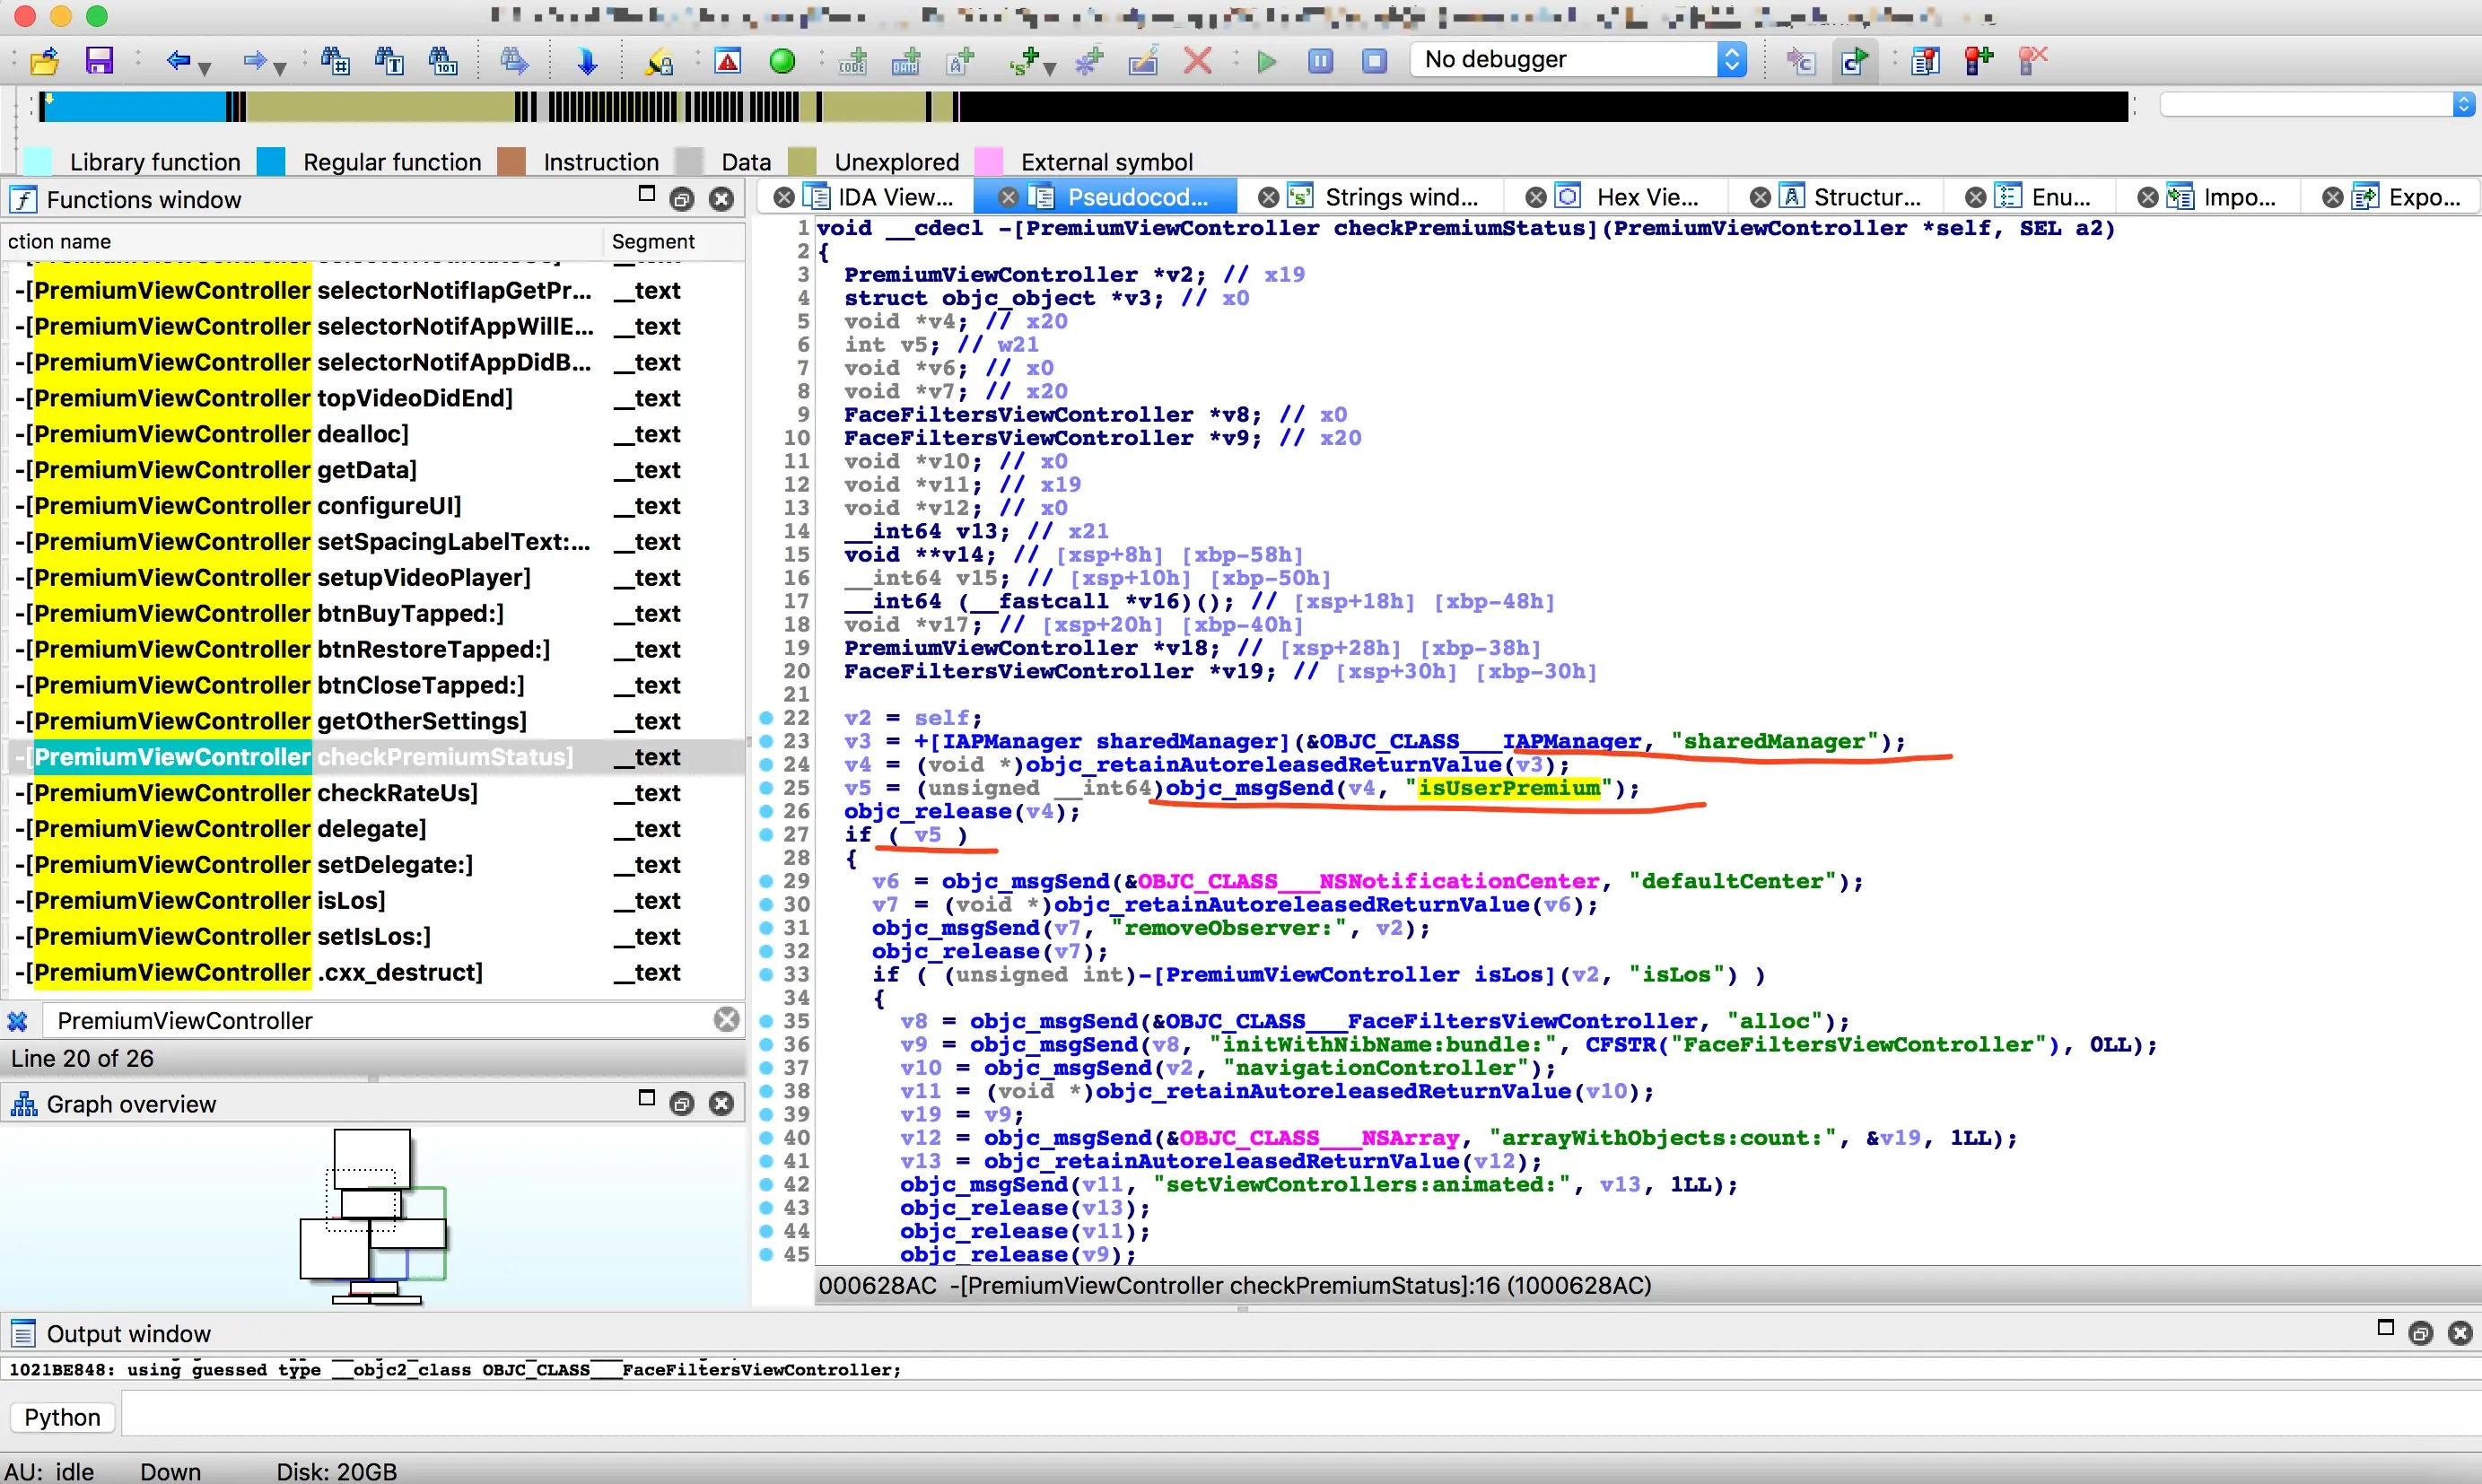Click the green circle toolbar icon
Screen dimensions: 2482x1484
(782, 61)
